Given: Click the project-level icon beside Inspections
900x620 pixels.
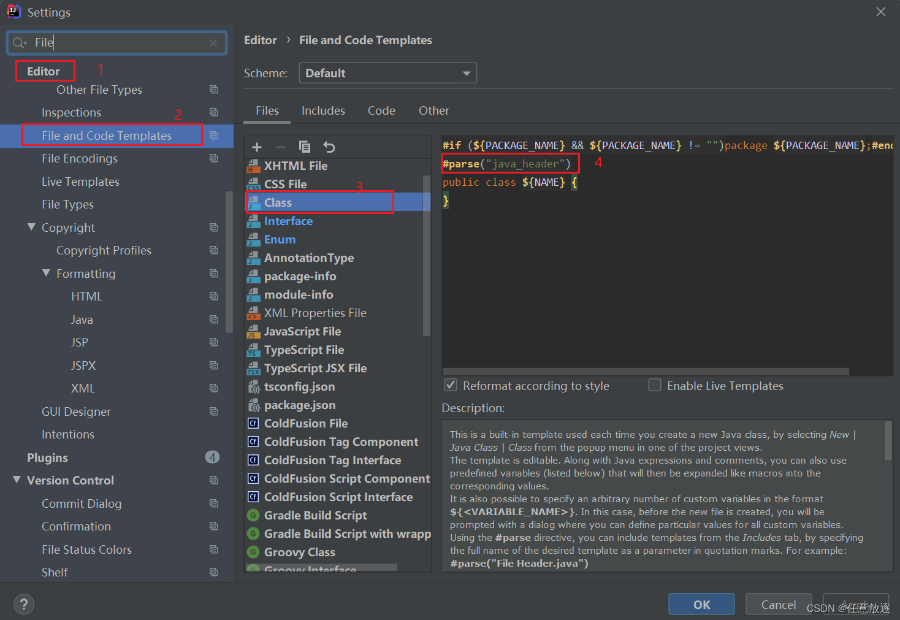Looking at the screenshot, I should coord(213,112).
